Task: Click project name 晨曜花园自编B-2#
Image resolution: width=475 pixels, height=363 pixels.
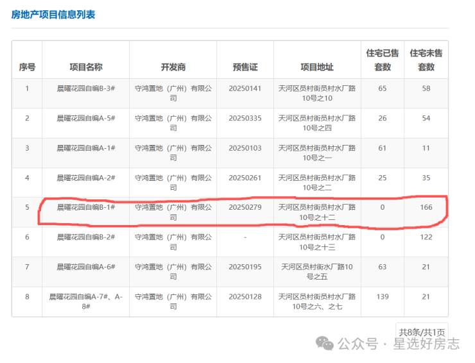Action: (86, 237)
